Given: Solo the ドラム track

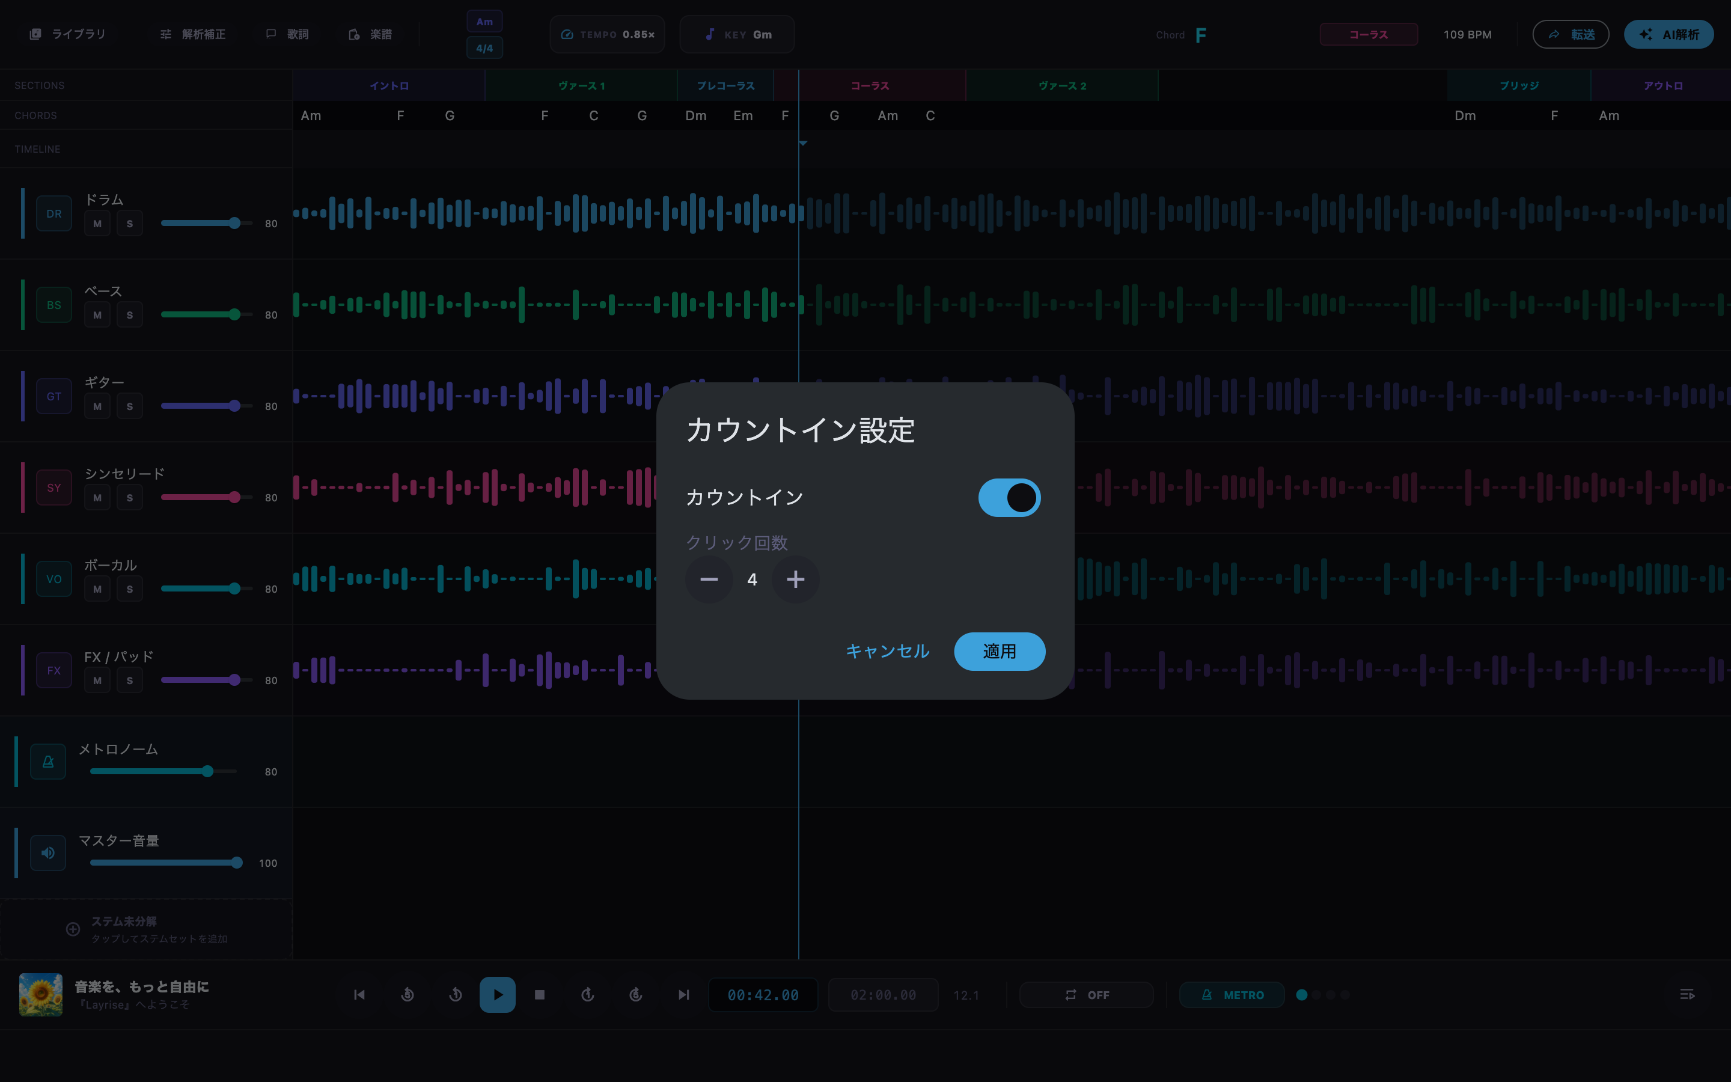Looking at the screenshot, I should (129, 223).
